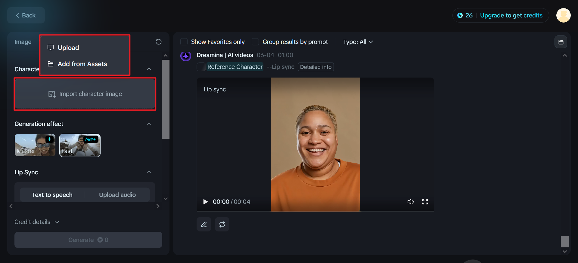Click results panel scrollbar thumb
Screen dimensions: 578x263
[565, 242]
